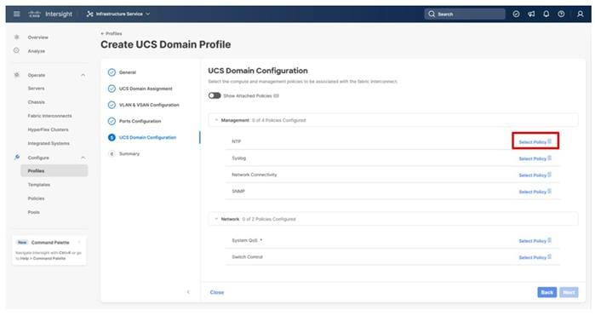Open Policies in the sidebar
This screenshot has height=316, width=595.
36,198
